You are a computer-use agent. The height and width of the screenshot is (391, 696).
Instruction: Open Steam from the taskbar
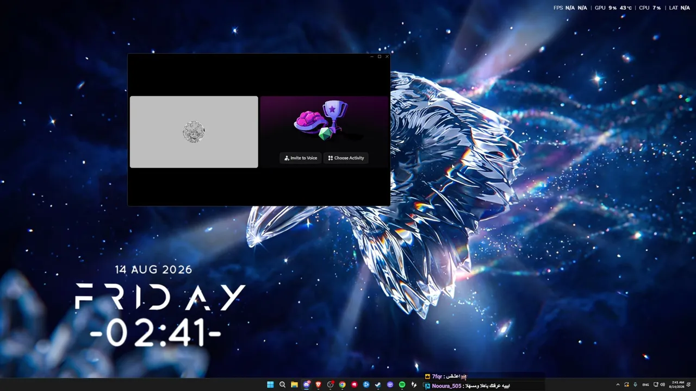point(378,384)
